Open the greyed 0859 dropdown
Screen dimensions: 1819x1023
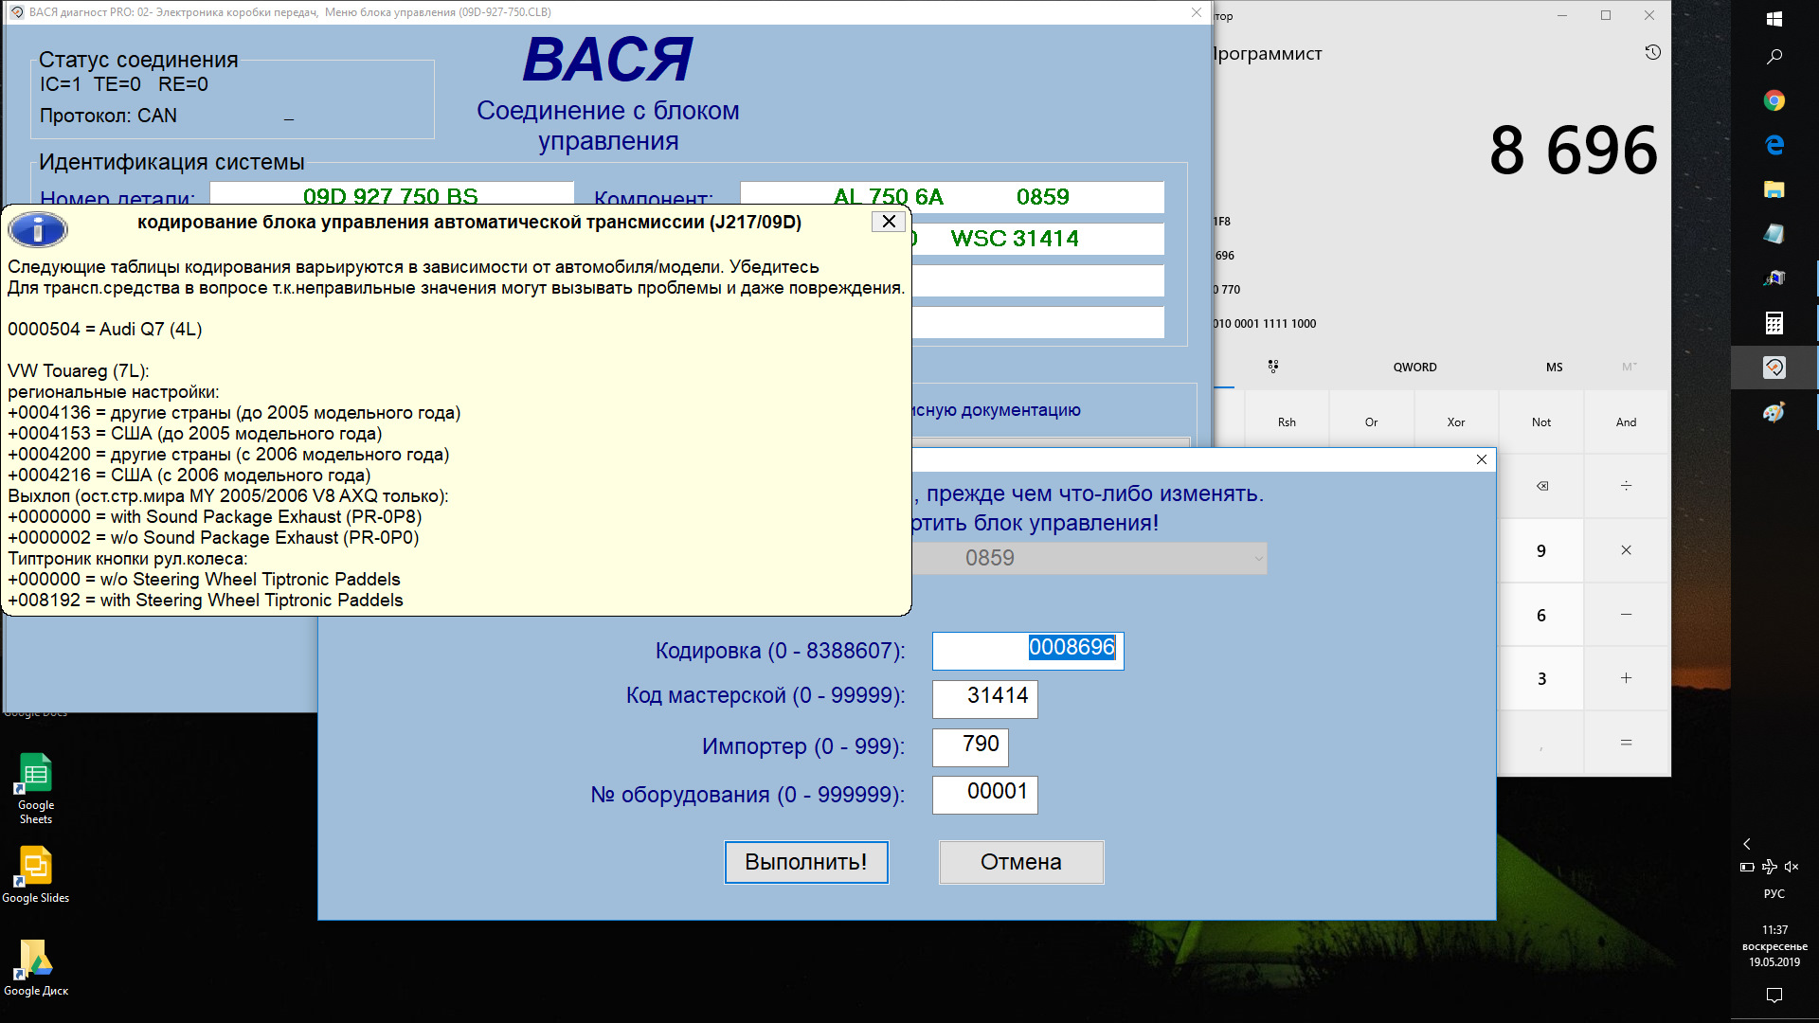tap(1090, 558)
